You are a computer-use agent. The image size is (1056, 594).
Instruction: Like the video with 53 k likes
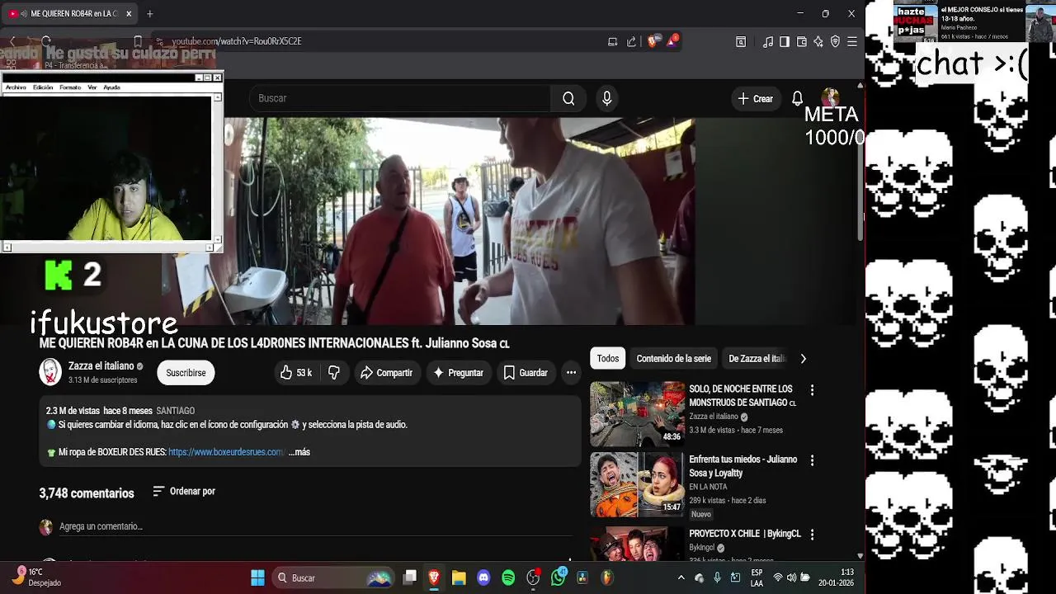click(x=295, y=373)
